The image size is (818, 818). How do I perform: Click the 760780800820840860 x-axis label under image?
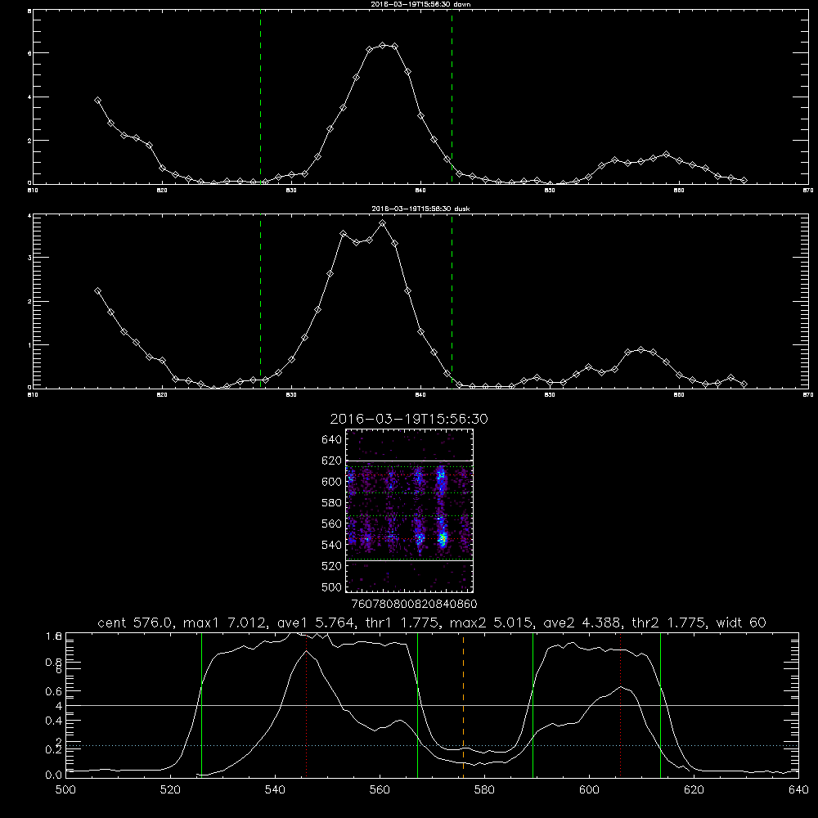(414, 604)
